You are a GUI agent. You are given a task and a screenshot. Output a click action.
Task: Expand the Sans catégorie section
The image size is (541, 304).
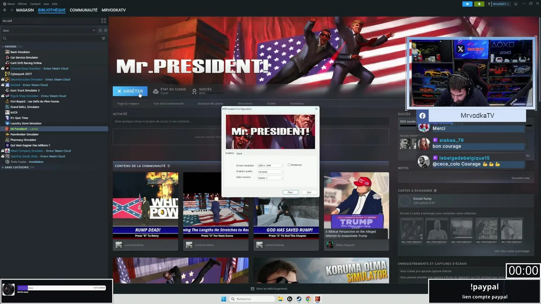pos(3,167)
